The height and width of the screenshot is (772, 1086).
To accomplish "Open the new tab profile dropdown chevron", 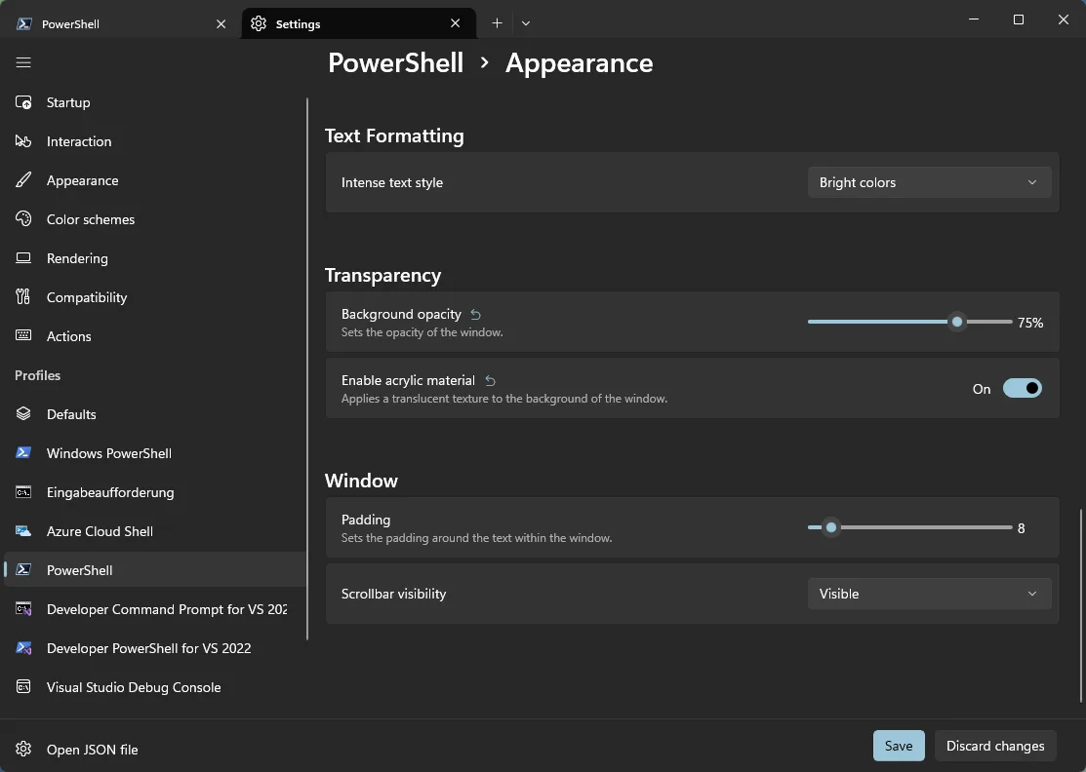I will point(526,23).
